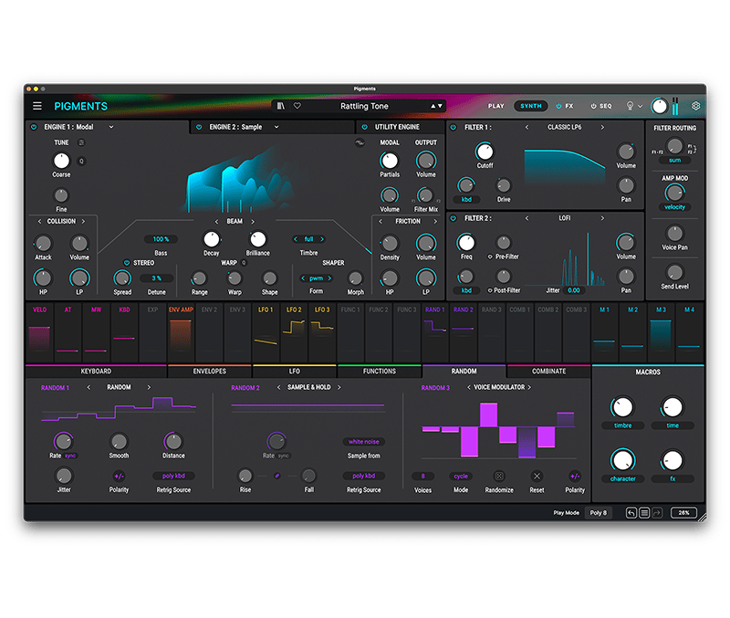Select the M 3 macro modulation slot
The width and height of the screenshot is (730, 618).
pos(661,332)
